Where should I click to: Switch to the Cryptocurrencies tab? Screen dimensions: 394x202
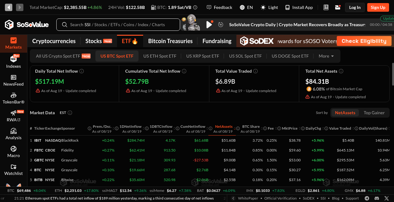pyautogui.click(x=54, y=41)
